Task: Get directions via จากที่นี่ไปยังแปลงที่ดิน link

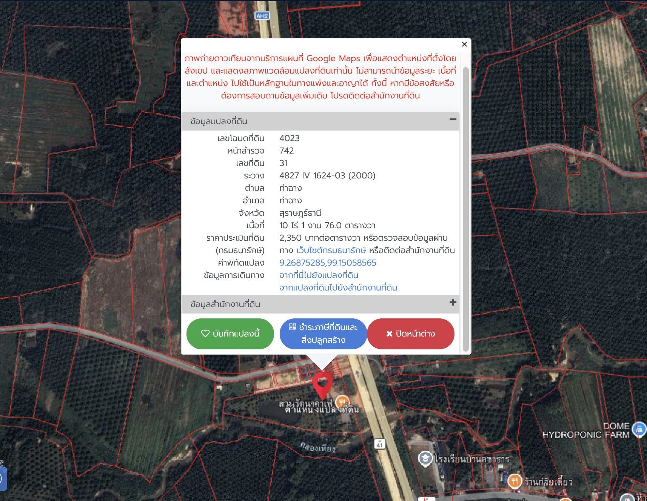Action: click(x=319, y=275)
